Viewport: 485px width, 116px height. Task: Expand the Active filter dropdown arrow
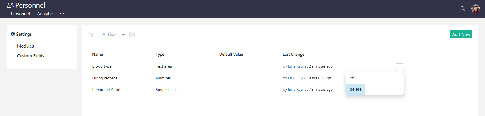(x=124, y=35)
